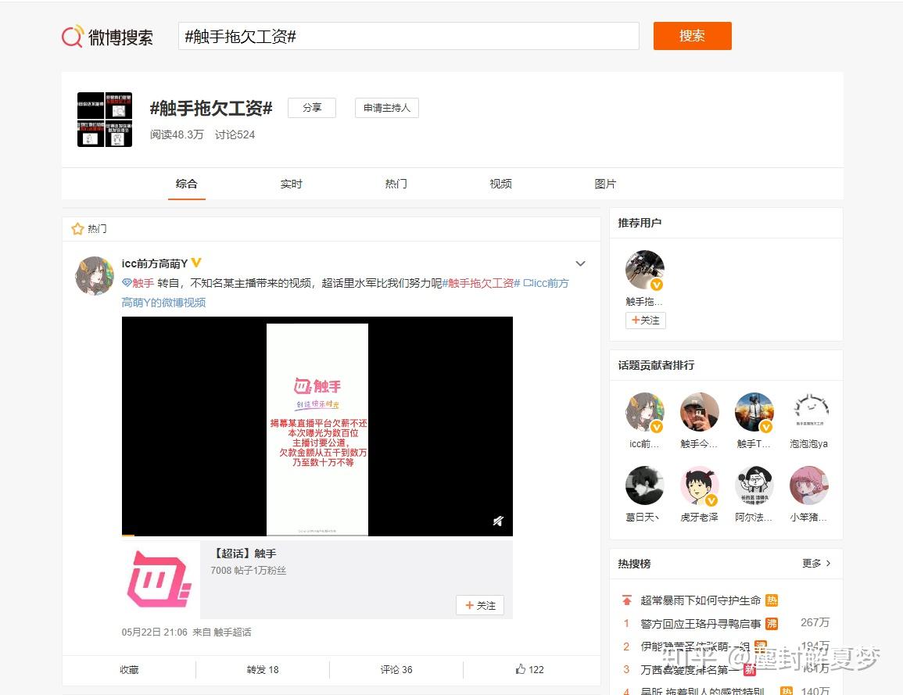Image resolution: width=903 pixels, height=695 pixels.
Task: Switch to the 视频 tab
Action: [500, 184]
